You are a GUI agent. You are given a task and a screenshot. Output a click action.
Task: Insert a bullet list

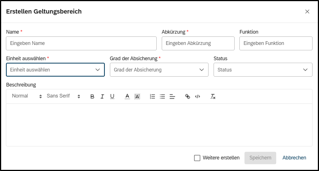coord(162,96)
